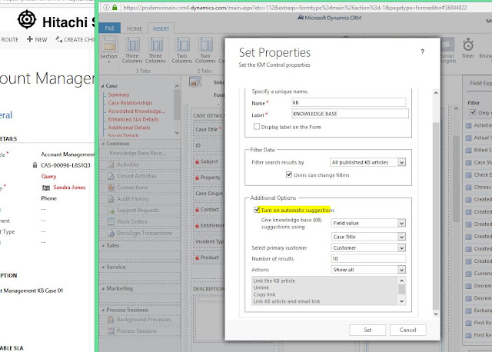Click ROUTE in the case command bar
This screenshot has width=492, height=352.
[x=9, y=39]
